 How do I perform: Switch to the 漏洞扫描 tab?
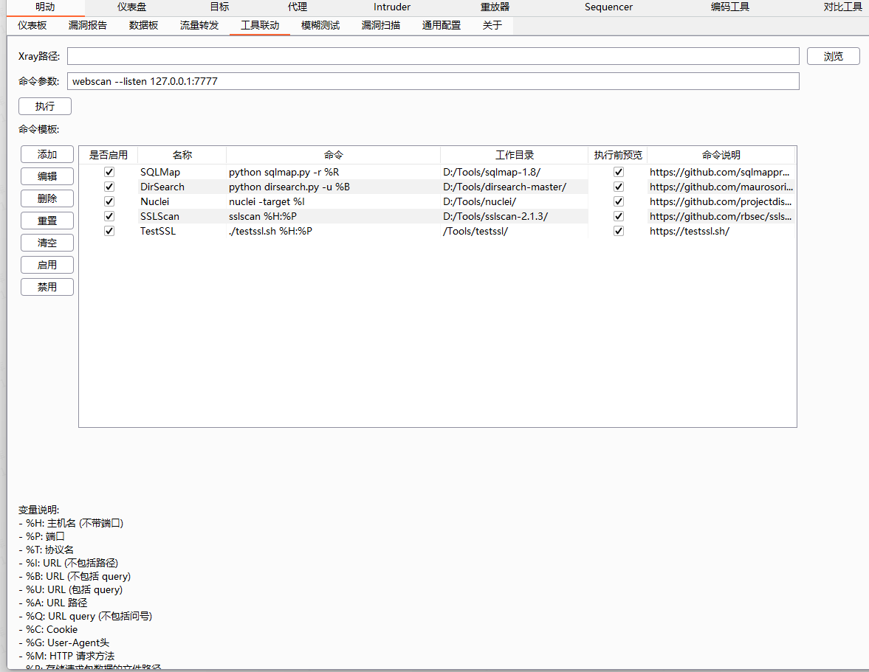click(381, 25)
